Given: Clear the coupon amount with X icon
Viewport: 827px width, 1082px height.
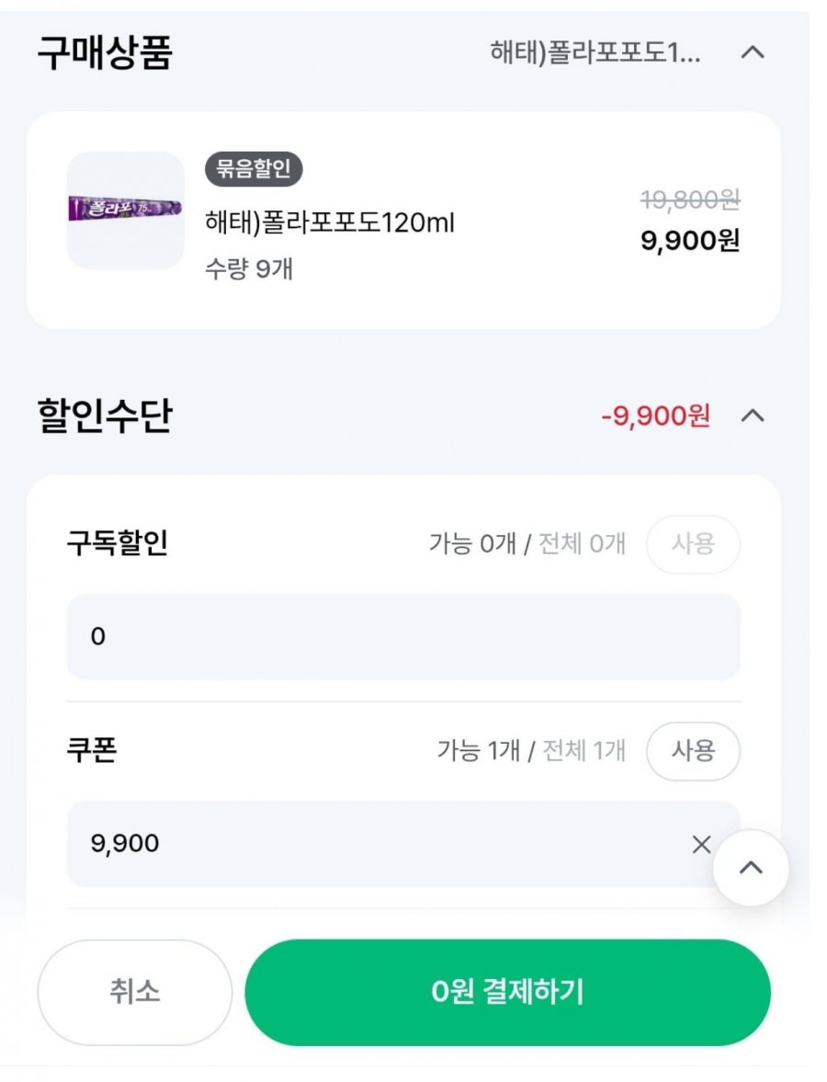Looking at the screenshot, I should 701,844.
